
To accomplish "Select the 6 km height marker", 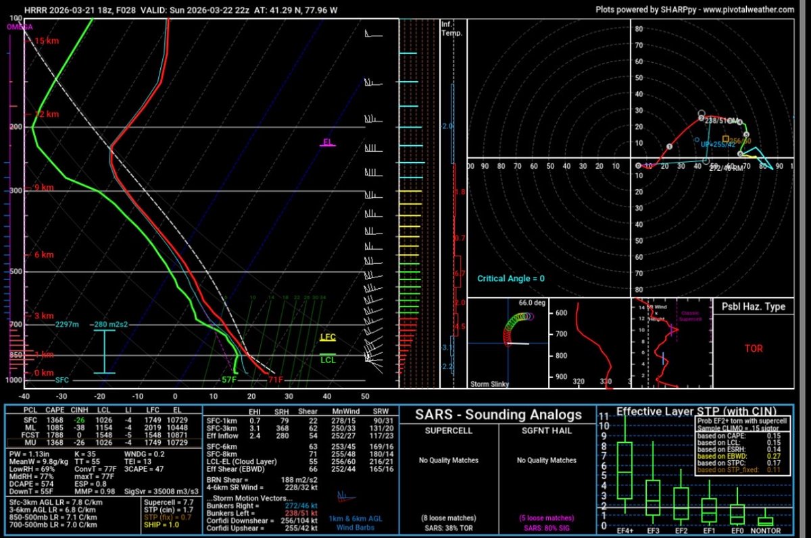I will [45, 255].
